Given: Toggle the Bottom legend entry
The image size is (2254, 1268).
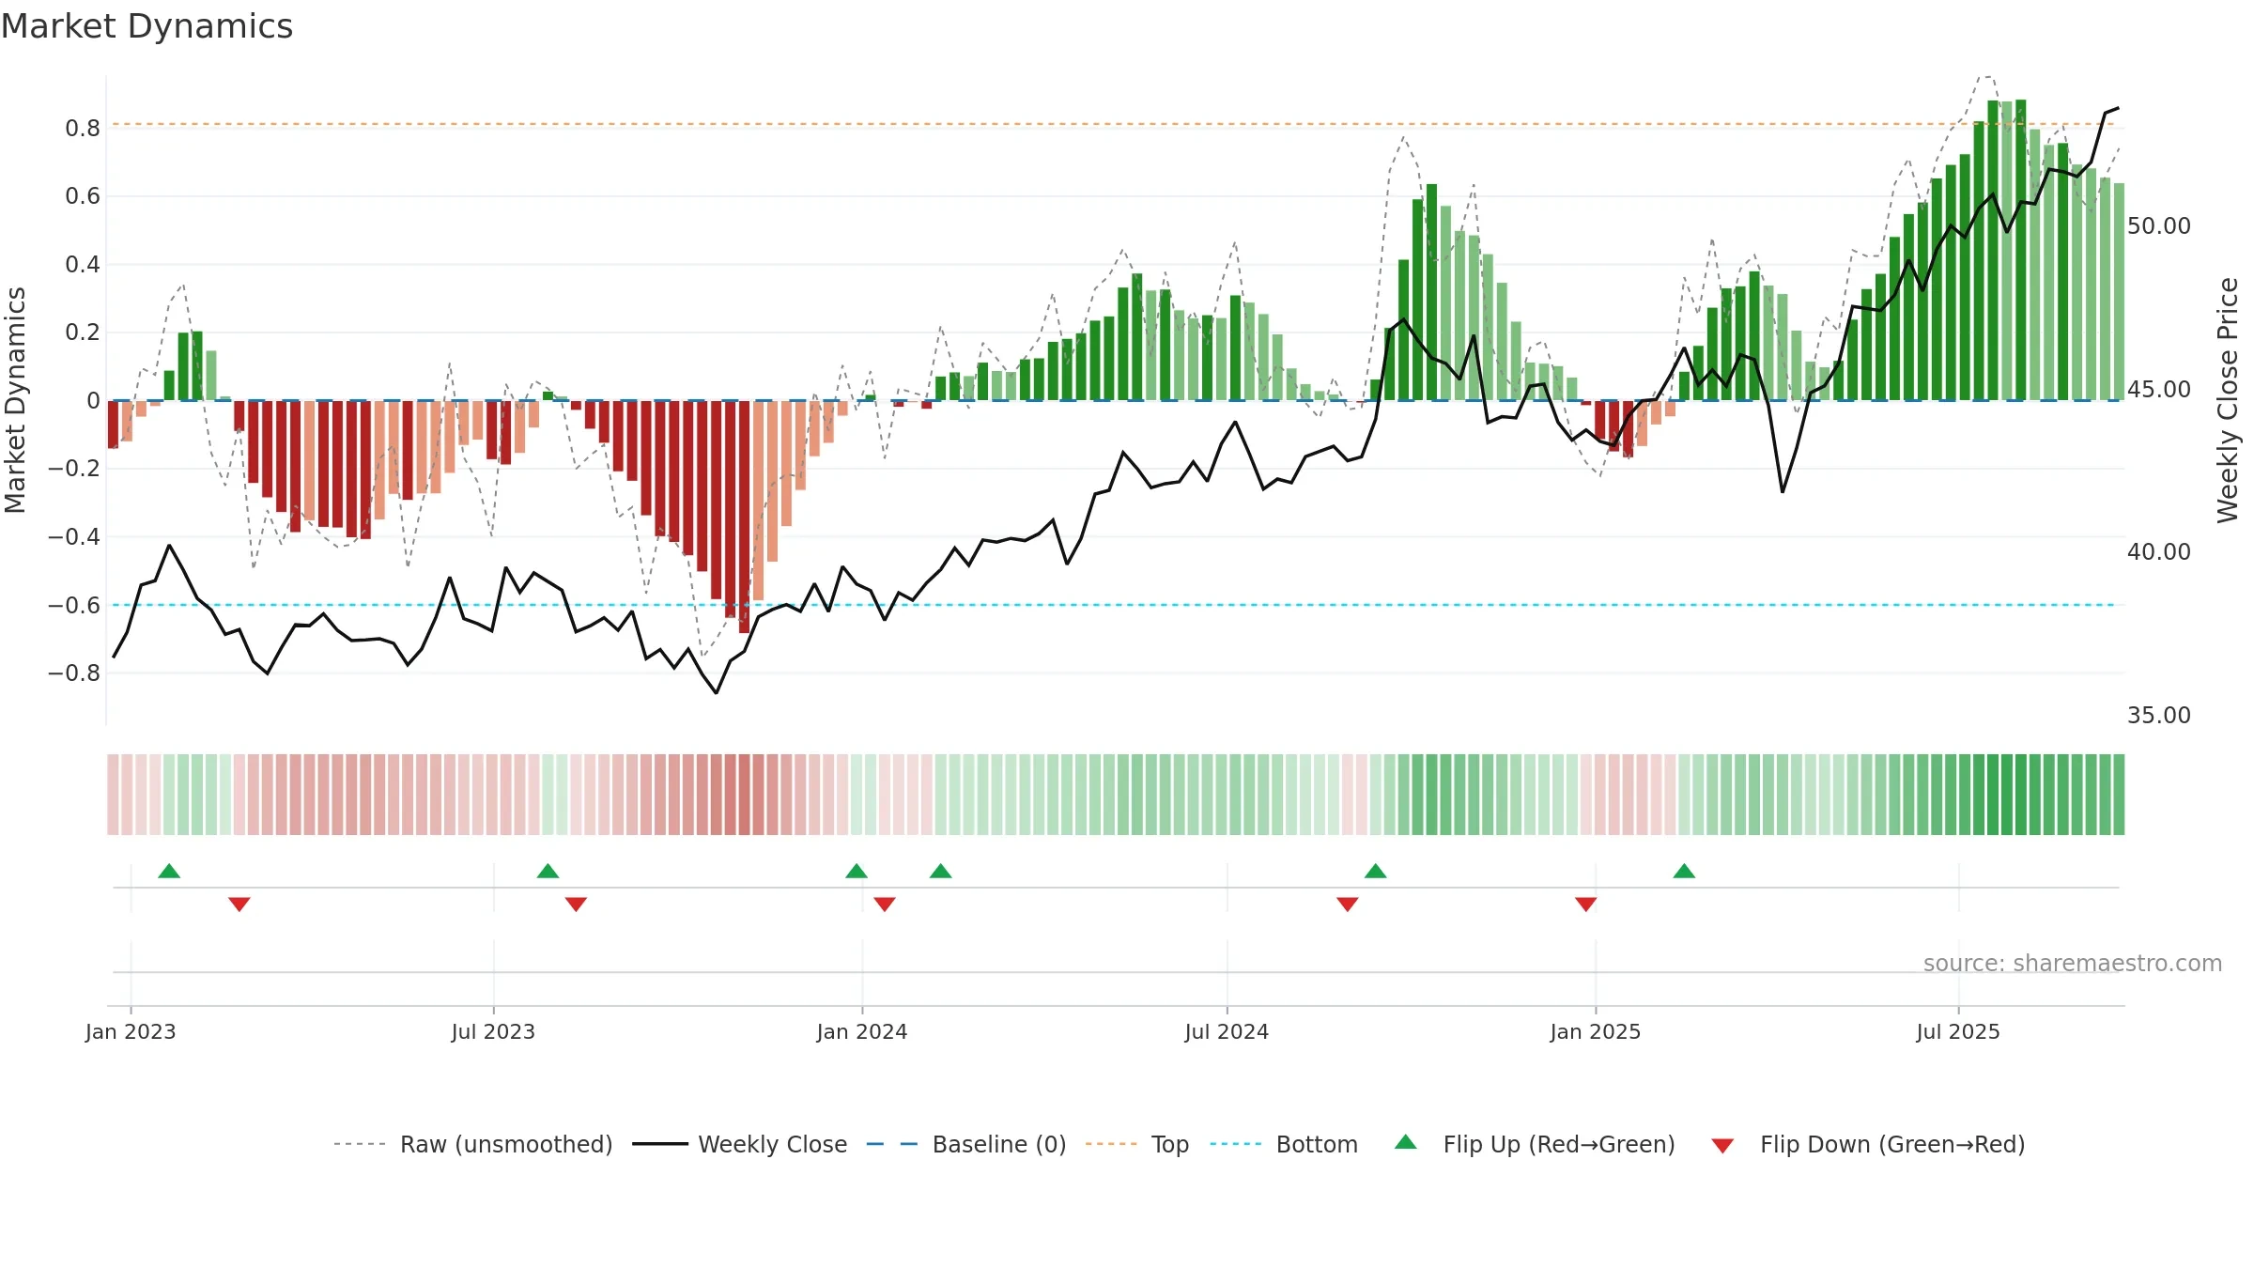Looking at the screenshot, I should point(1284,1144).
